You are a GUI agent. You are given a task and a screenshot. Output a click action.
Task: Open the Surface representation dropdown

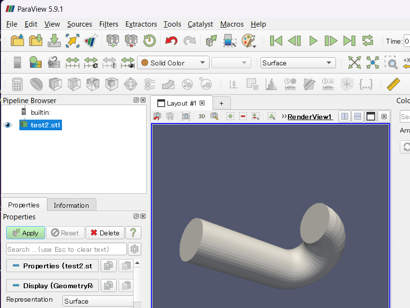tap(297, 62)
